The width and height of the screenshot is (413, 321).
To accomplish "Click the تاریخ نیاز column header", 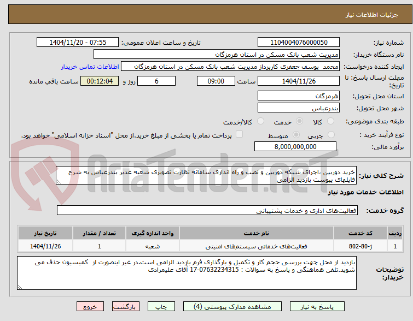I will pos(45,233).
